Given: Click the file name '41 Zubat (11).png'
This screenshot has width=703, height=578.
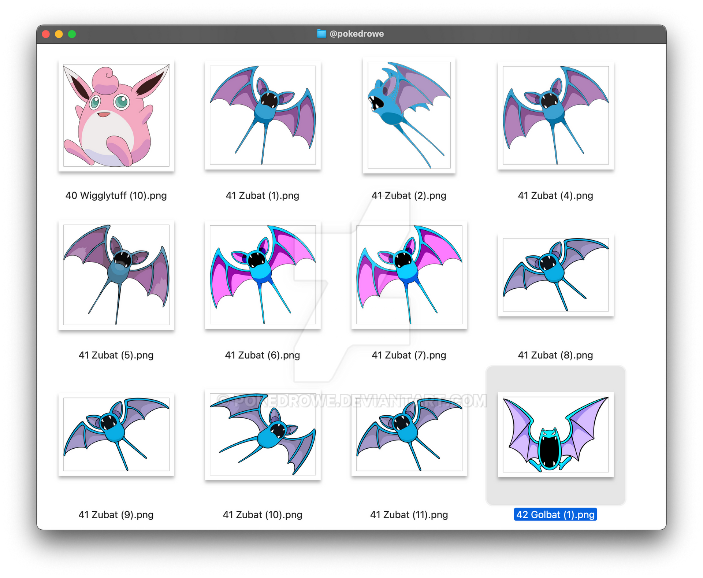Looking at the screenshot, I should click(x=409, y=515).
